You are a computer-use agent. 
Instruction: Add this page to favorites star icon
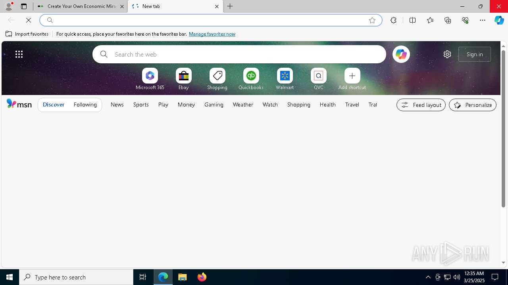[372, 20]
